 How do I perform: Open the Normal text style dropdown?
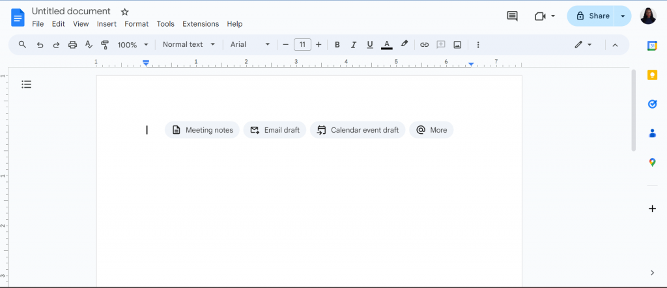point(189,44)
